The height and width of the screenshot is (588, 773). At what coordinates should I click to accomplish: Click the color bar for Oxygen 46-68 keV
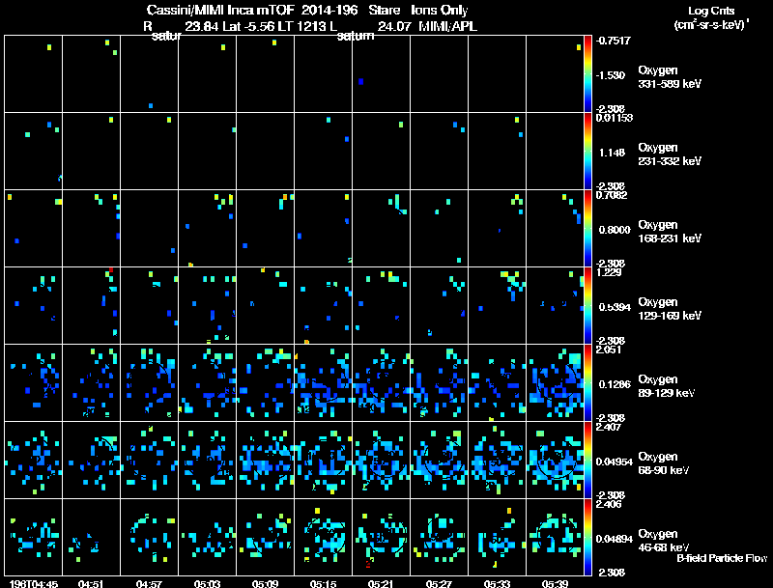[588, 537]
